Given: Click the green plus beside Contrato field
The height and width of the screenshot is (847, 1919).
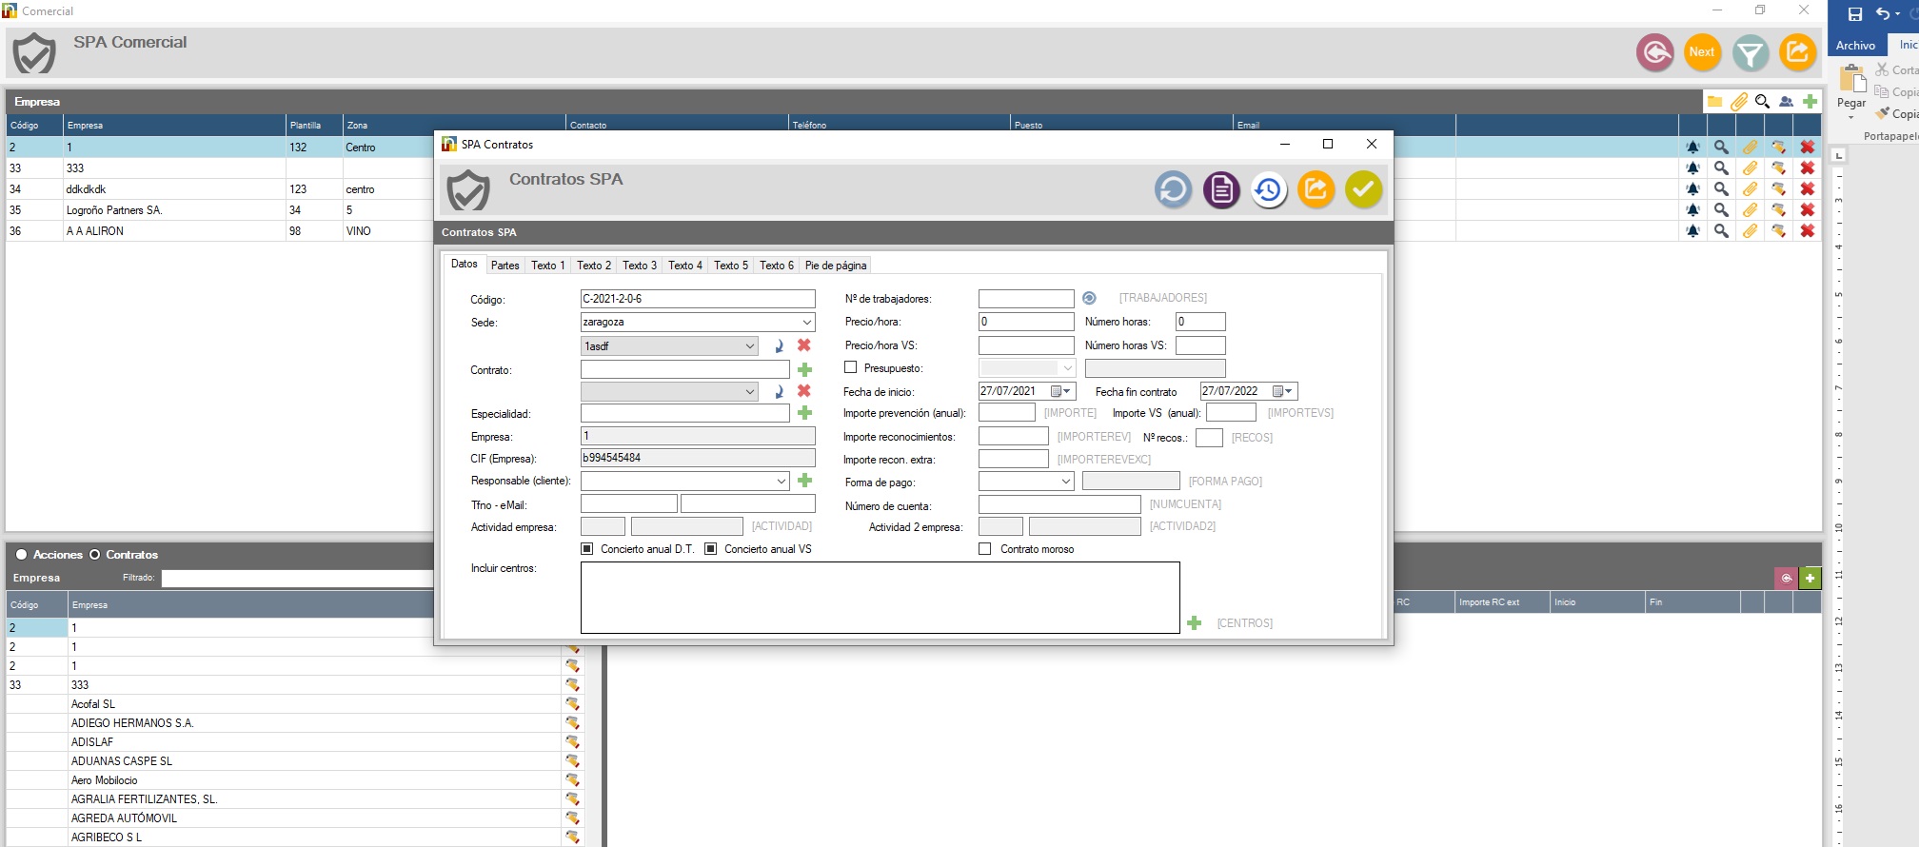Looking at the screenshot, I should (804, 369).
